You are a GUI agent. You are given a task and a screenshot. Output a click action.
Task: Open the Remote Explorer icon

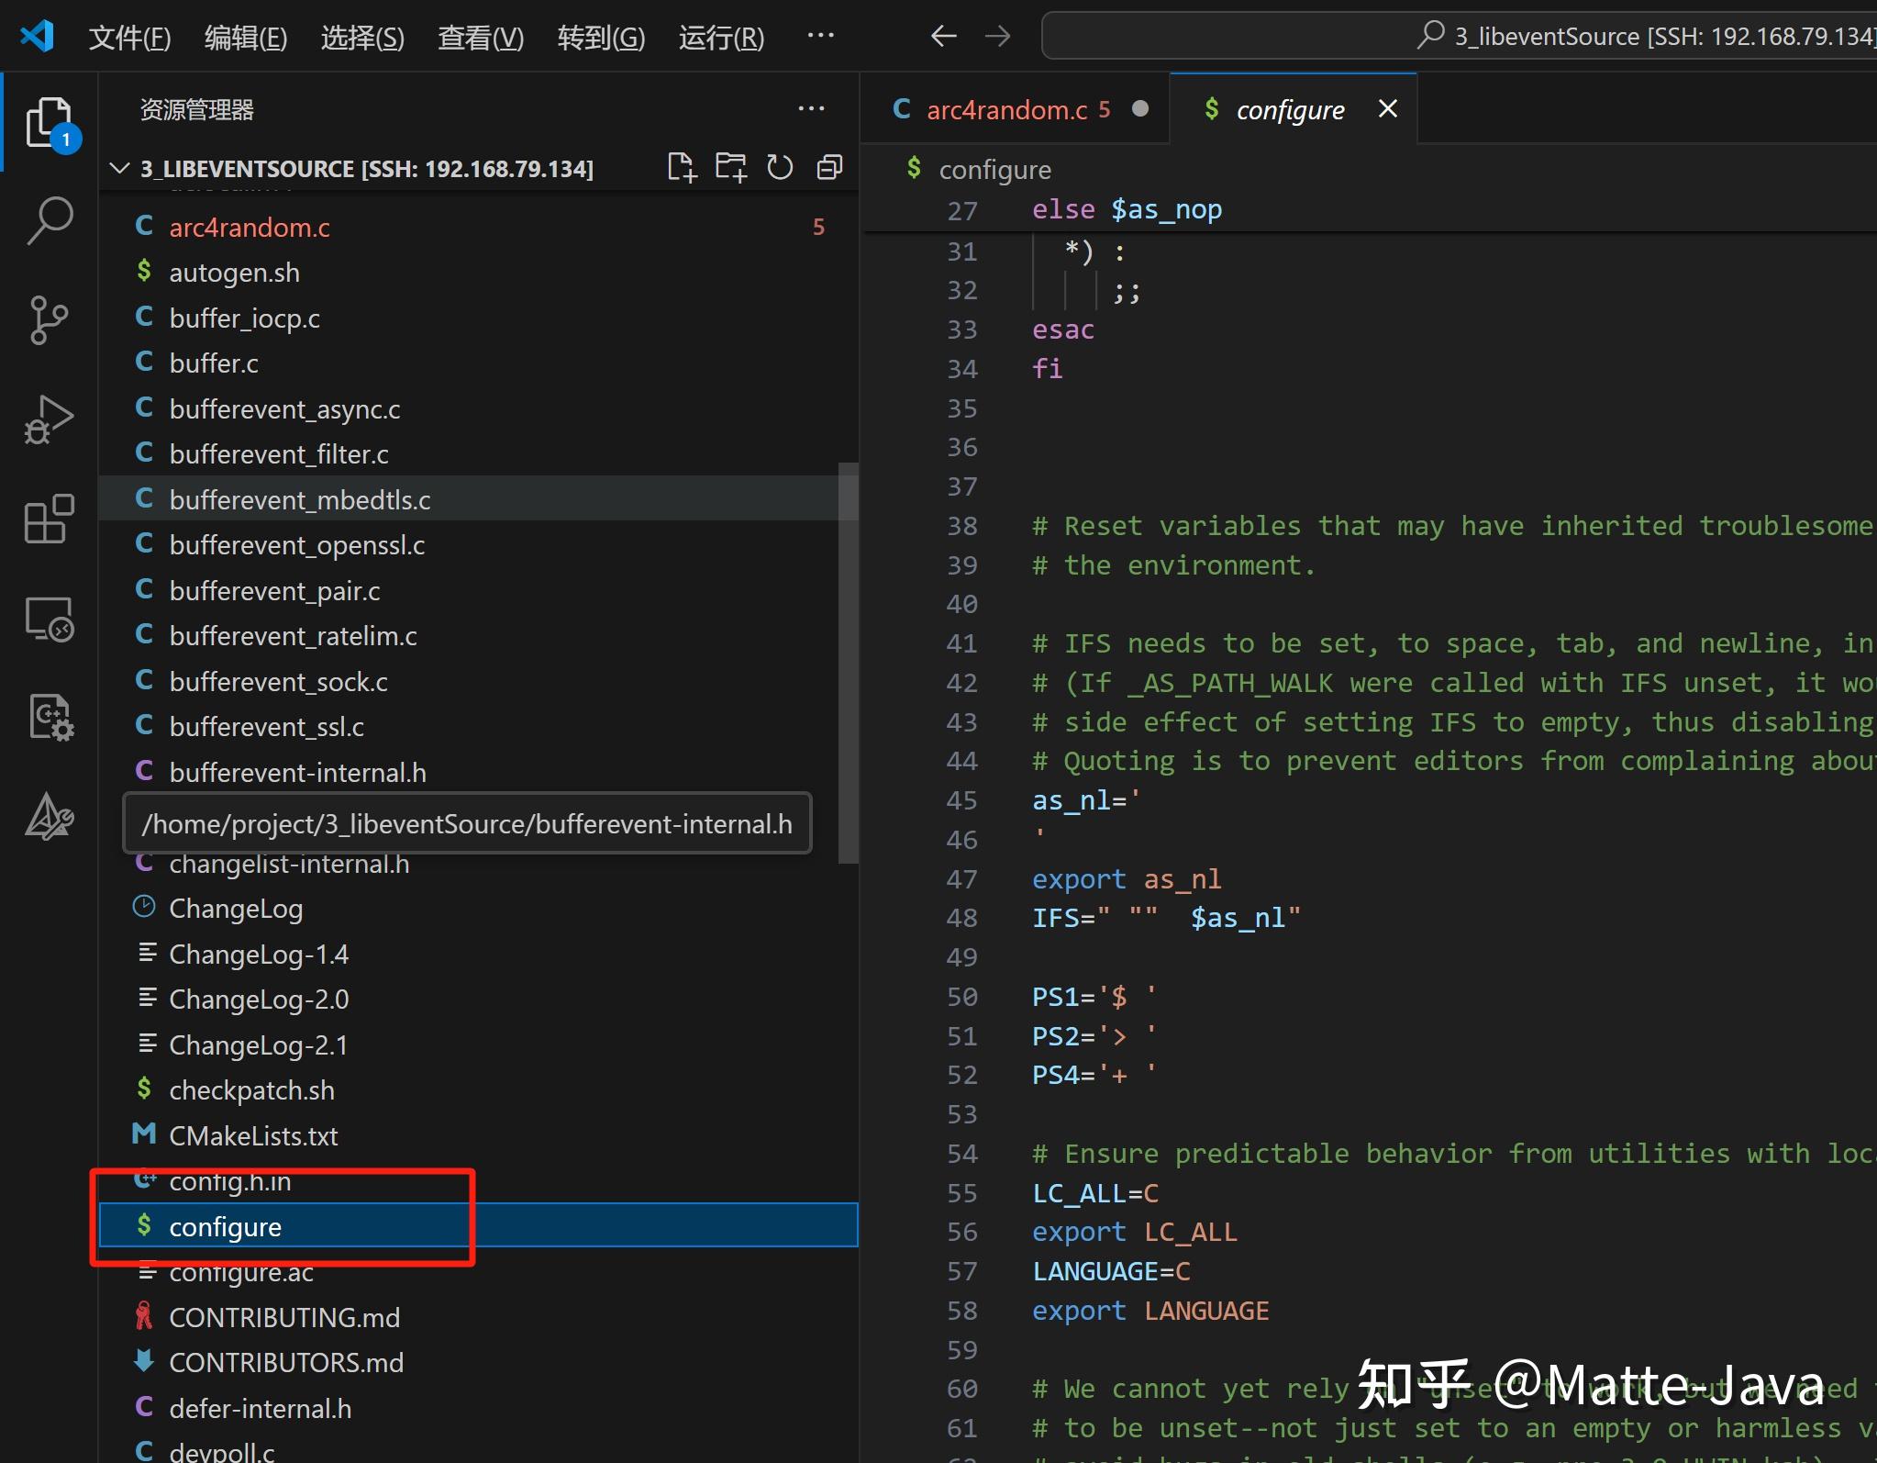pyautogui.click(x=50, y=619)
